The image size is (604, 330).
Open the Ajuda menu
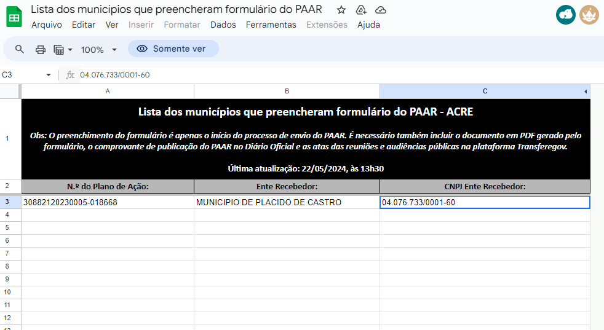(x=368, y=25)
